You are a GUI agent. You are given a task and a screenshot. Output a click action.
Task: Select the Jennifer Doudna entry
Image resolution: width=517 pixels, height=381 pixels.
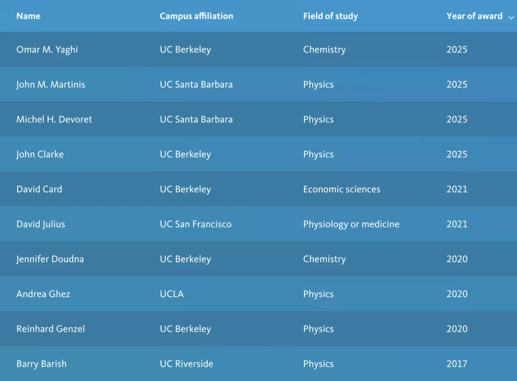[x=50, y=259]
